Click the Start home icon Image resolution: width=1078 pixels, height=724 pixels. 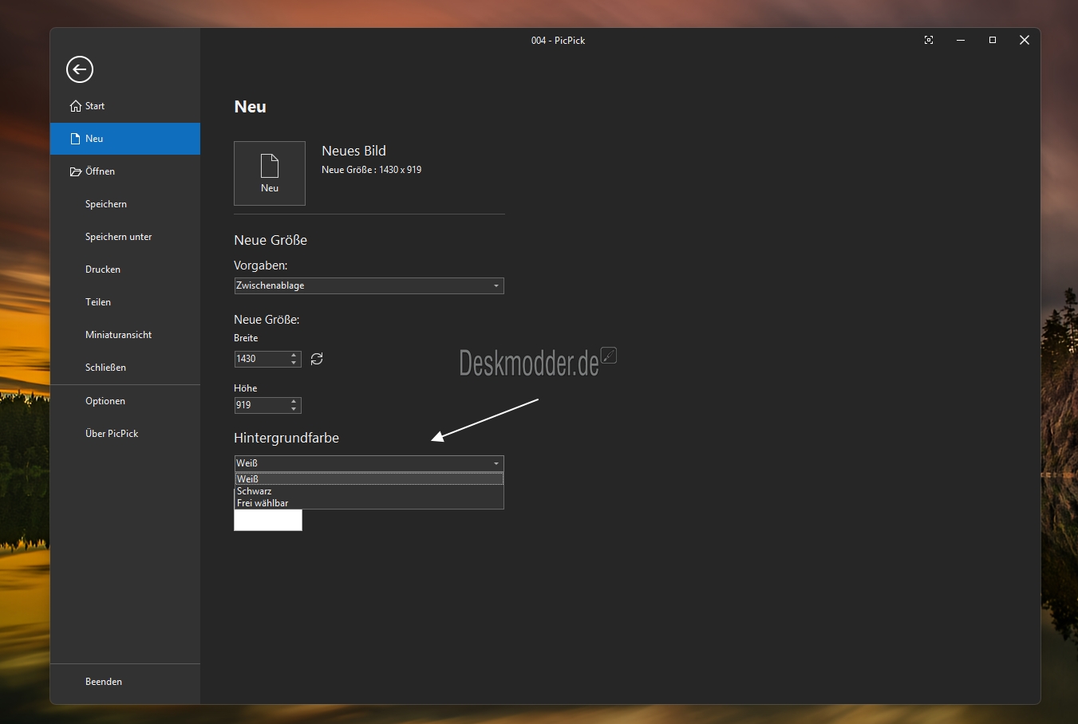point(76,106)
